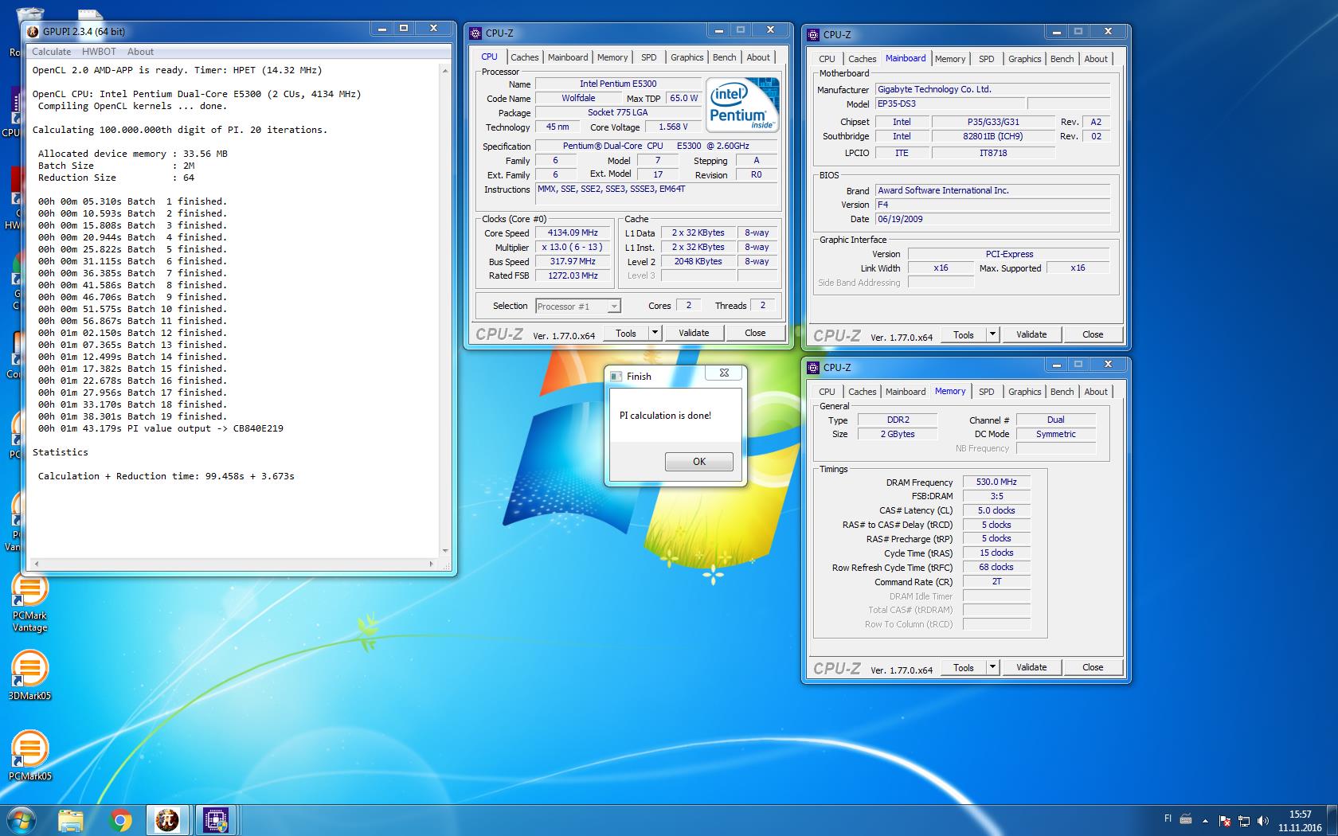Open the on-screen keyboard tray icon
Image resolution: width=1338 pixels, height=836 pixels.
(x=1186, y=819)
